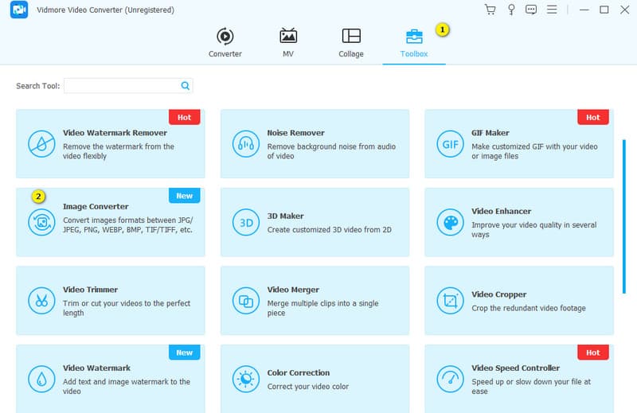Image resolution: width=637 pixels, height=413 pixels.
Task: Click the Video Merger icon
Action: coord(244,301)
